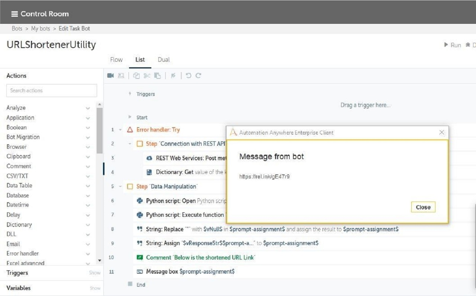Viewport: 476px width, 296px height.
Task: Click the Actions list scroll-down arrow
Action: point(99,261)
